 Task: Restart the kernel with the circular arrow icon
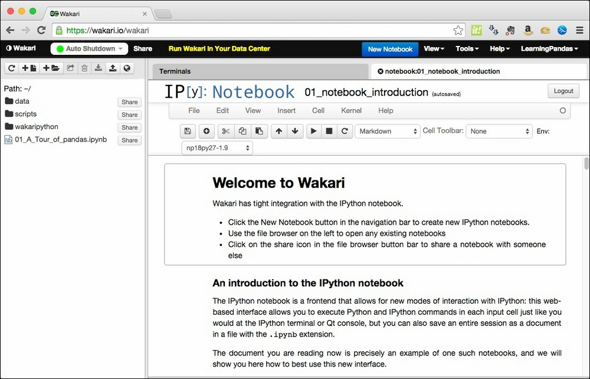tap(345, 131)
